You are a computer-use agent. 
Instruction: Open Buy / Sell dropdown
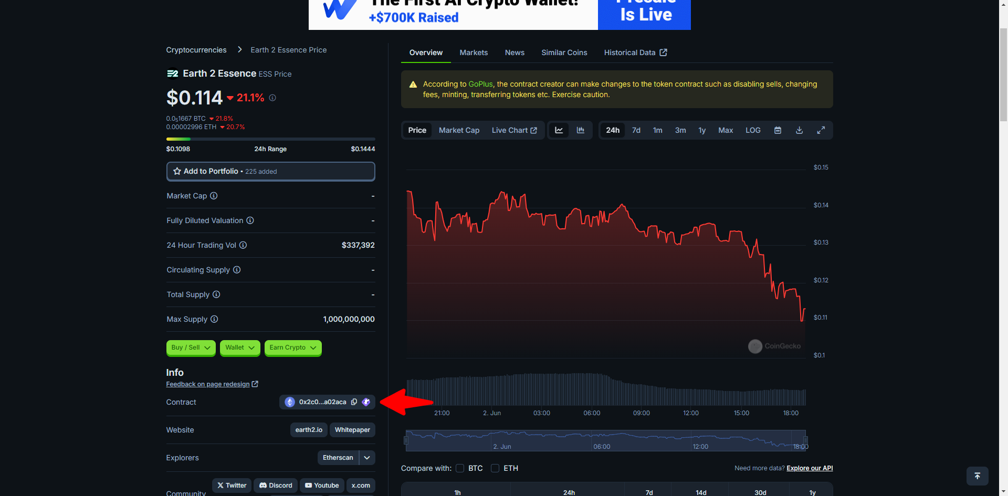pos(191,347)
